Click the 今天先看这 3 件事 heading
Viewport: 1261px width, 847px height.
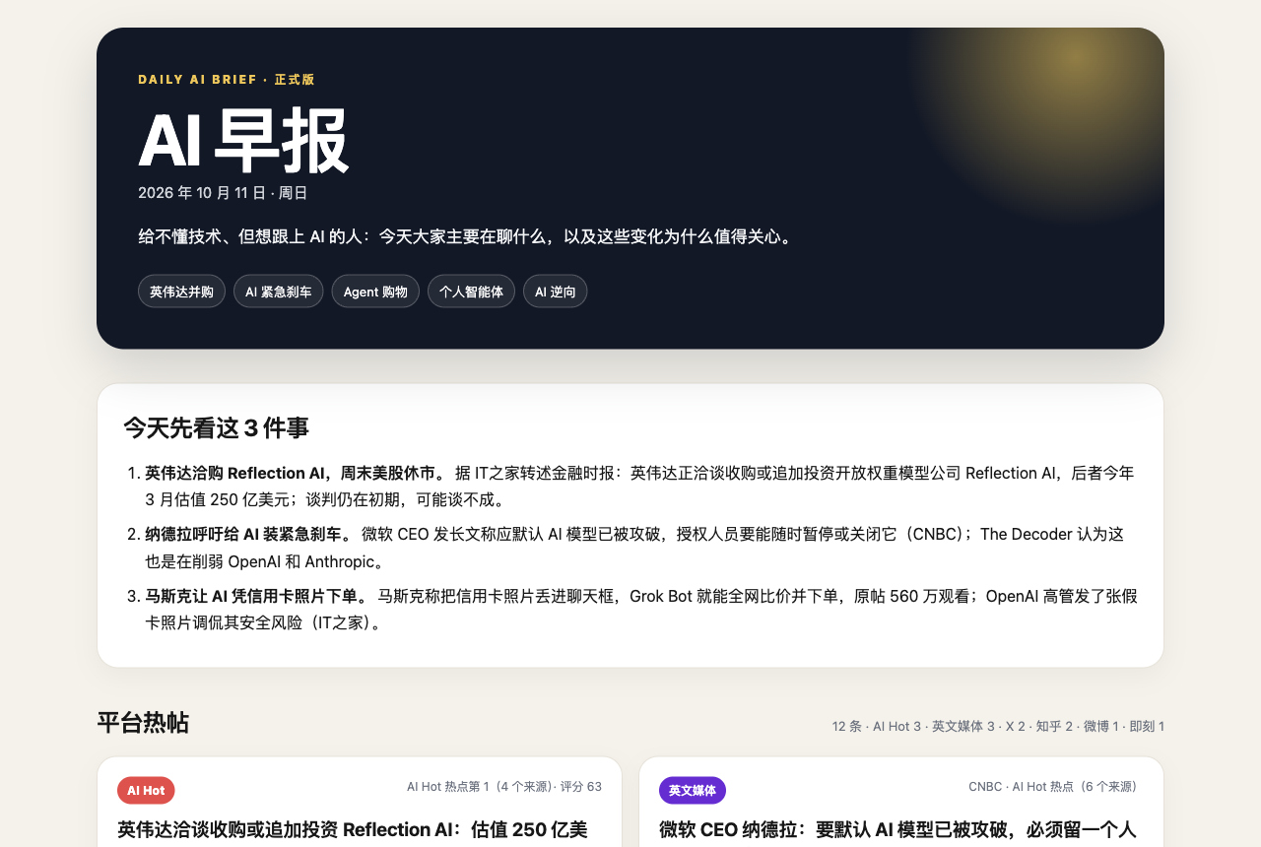(216, 427)
